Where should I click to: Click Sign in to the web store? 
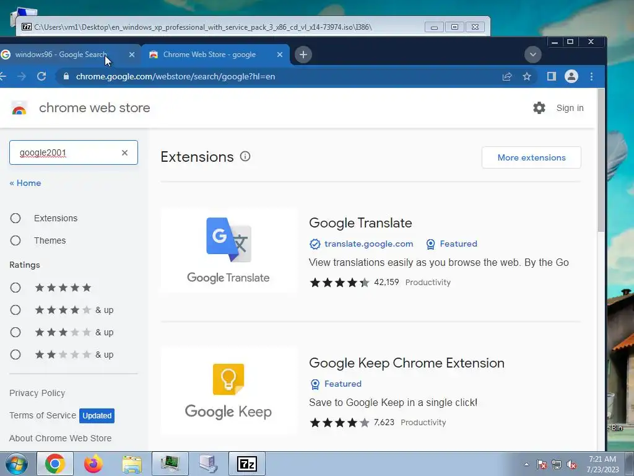pos(570,108)
